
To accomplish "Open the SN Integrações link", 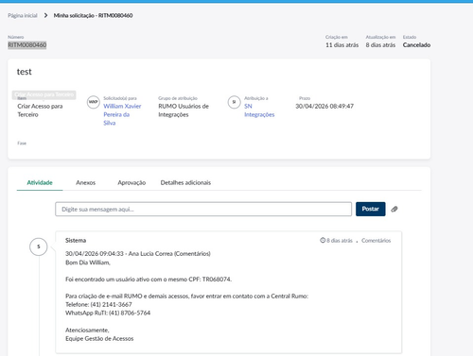I will (x=259, y=110).
